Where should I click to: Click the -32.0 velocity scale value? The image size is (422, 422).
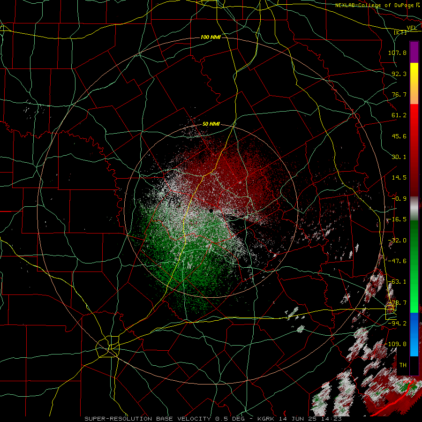[397, 241]
